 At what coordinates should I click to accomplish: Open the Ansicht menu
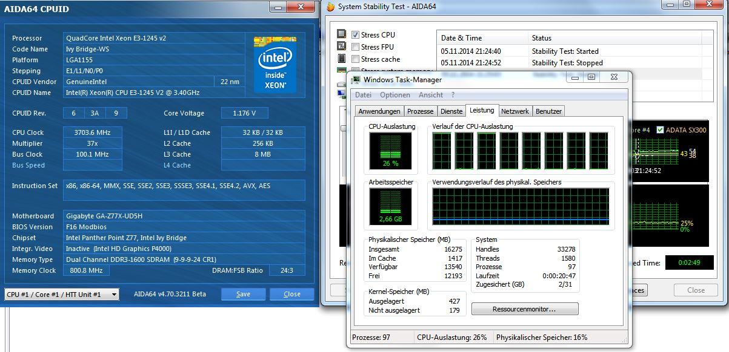tap(431, 95)
